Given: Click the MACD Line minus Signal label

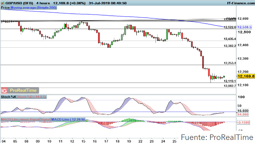Looking at the screenshot, I should (20, 119).
